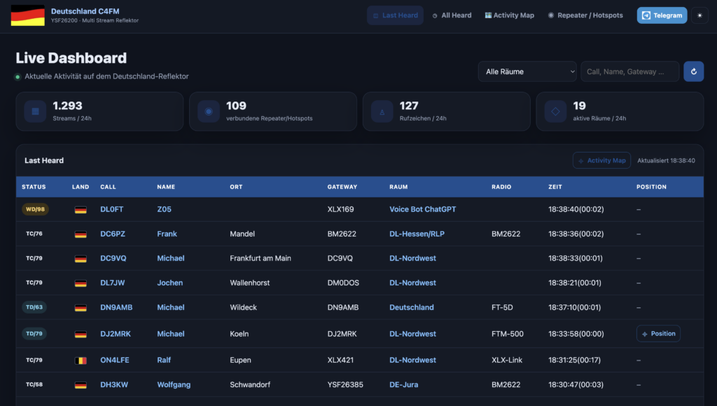Viewport: 717px width, 406px height.
Task: Click the Activity Map button in Last Heard panel
Action: (x=601, y=160)
